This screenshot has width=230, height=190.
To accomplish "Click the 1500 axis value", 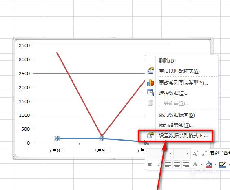I will [x=24, y=101].
